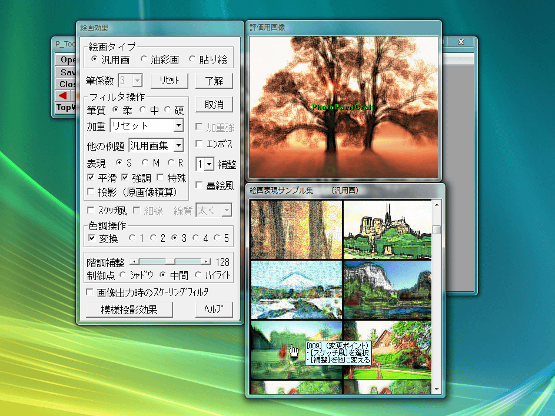Select 硬 brush quality
The width and height of the screenshot is (555, 416).
(167, 109)
